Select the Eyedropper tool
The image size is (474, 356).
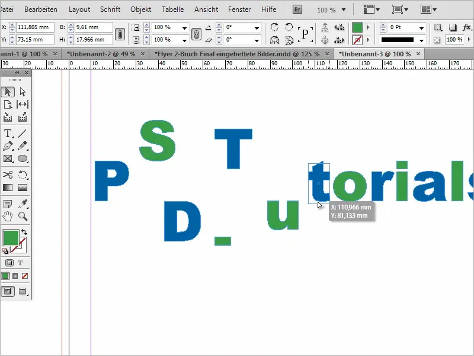[x=23, y=204]
